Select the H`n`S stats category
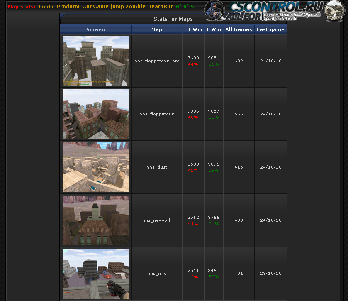This screenshot has width=348, height=301. coord(185,7)
